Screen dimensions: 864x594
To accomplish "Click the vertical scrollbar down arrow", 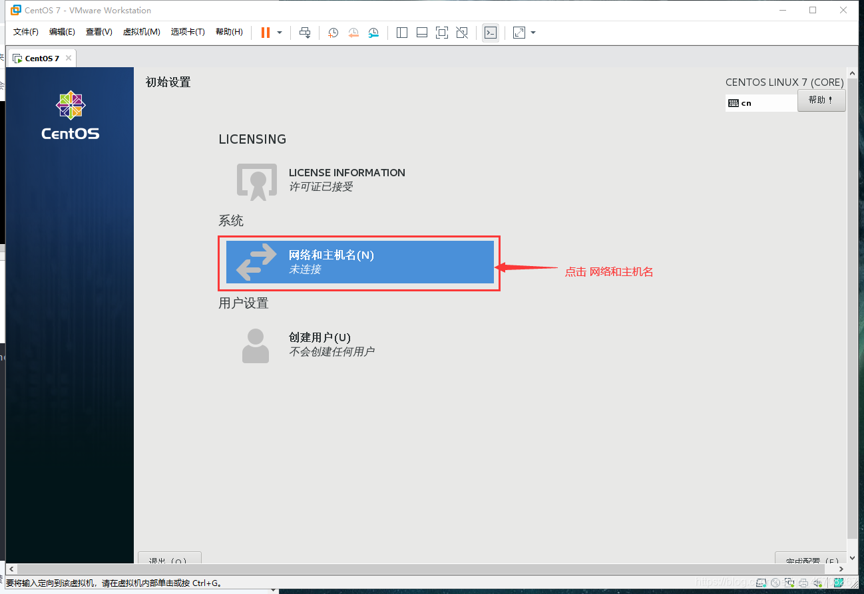I will [851, 559].
